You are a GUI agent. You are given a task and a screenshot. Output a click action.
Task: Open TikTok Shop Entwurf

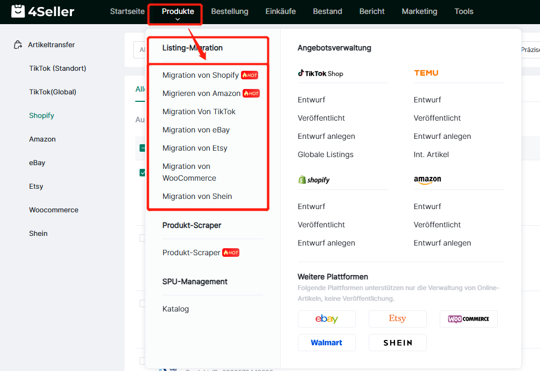(311, 100)
